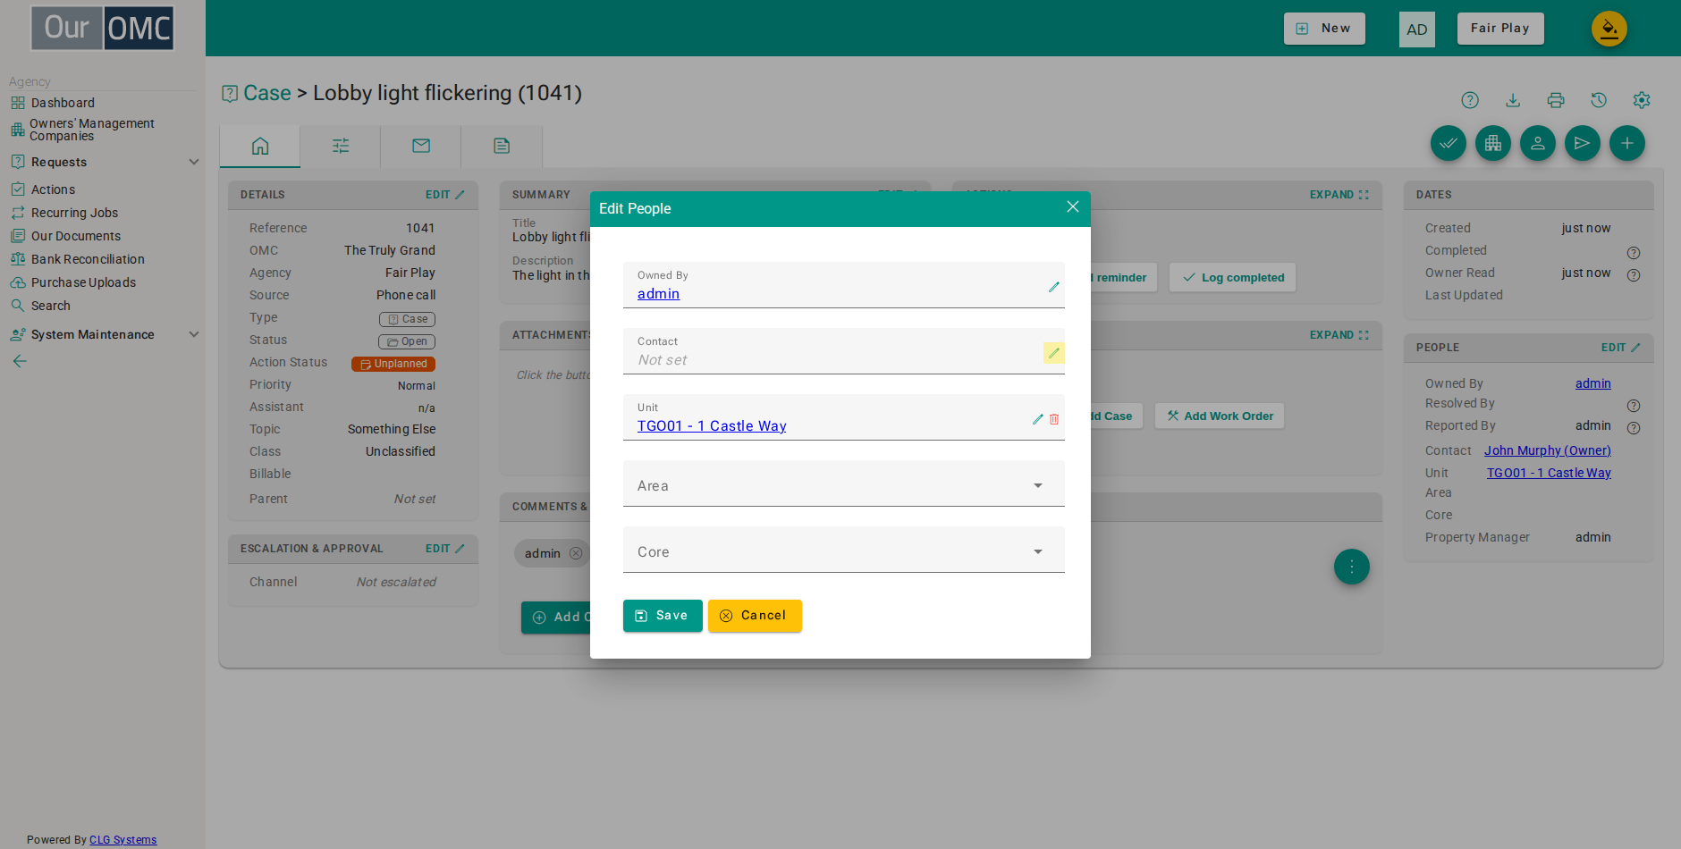Cancel the Edit People dialog
The width and height of the screenshot is (1681, 849).
tap(755, 616)
